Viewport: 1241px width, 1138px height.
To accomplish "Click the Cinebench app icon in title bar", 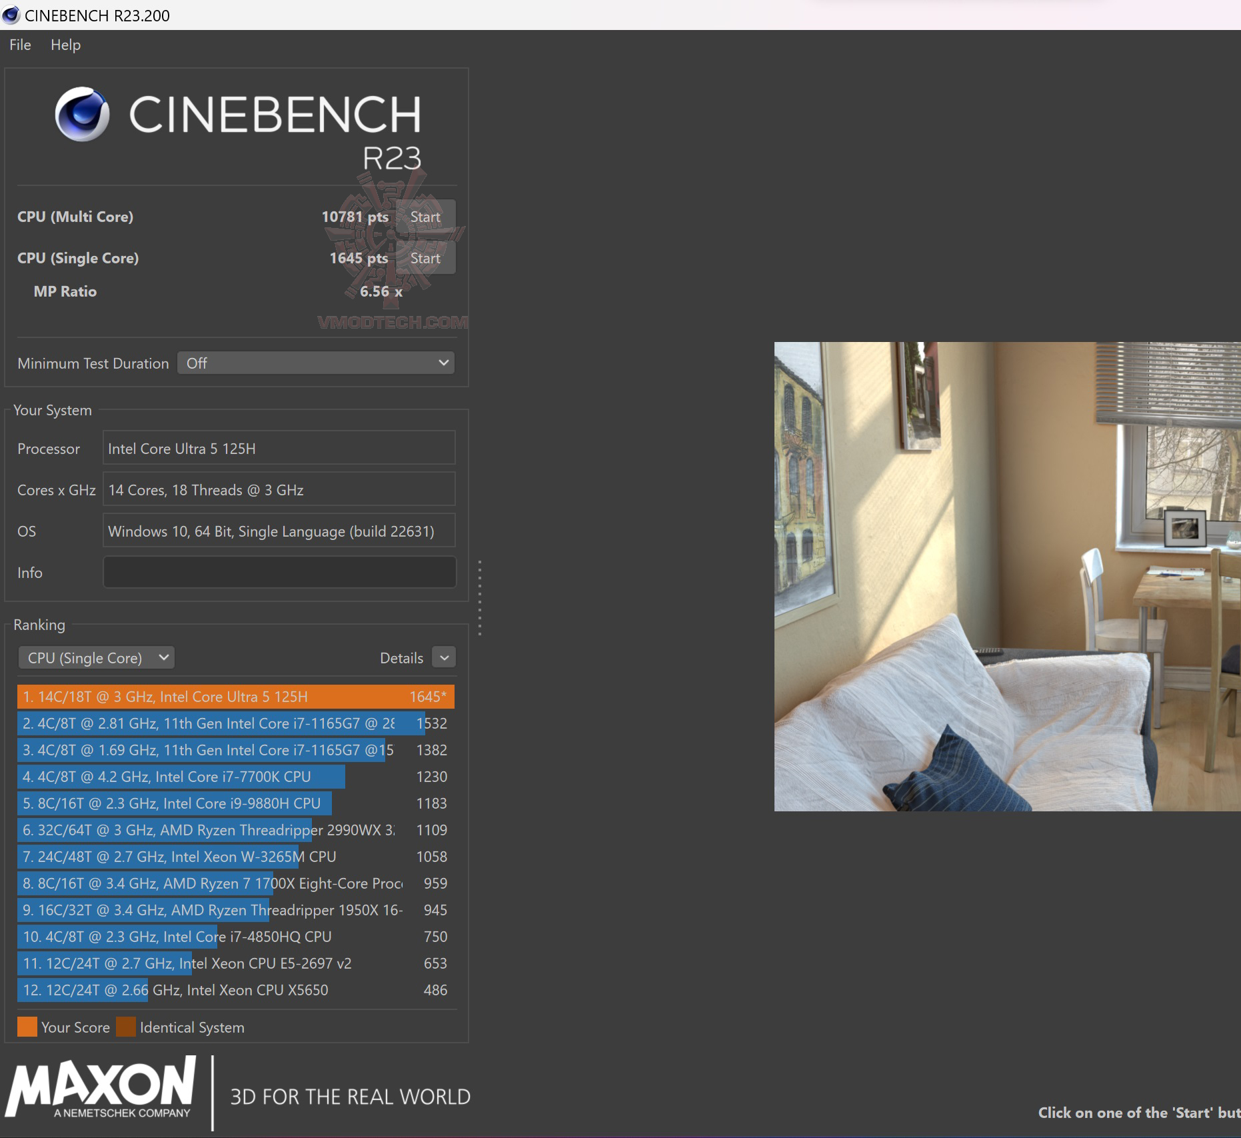I will pos(11,15).
